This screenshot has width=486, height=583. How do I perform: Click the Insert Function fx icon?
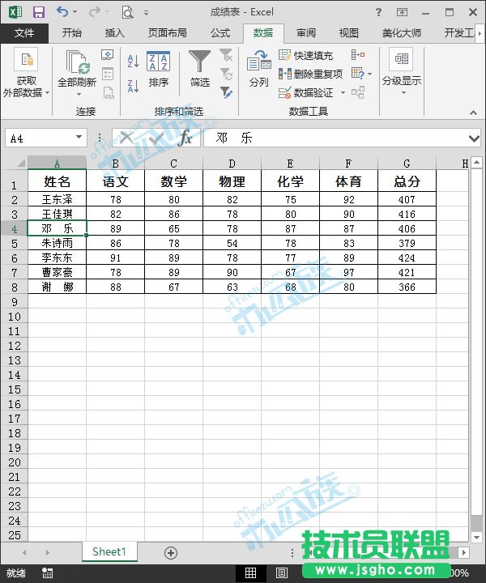[x=185, y=138]
